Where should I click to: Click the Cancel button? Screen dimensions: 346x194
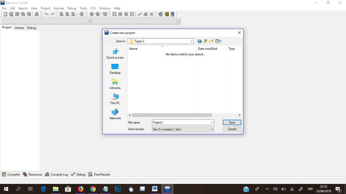[x=232, y=129]
